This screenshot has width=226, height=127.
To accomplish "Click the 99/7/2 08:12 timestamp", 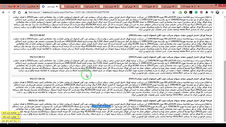I will pyautogui.click(x=37, y=57).
